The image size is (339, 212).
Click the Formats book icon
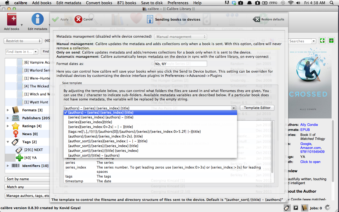click(16, 110)
